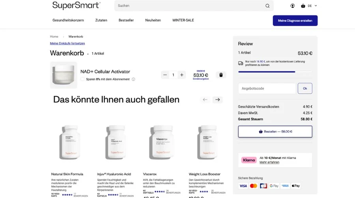Open the Bestseller menu

pos(126,20)
